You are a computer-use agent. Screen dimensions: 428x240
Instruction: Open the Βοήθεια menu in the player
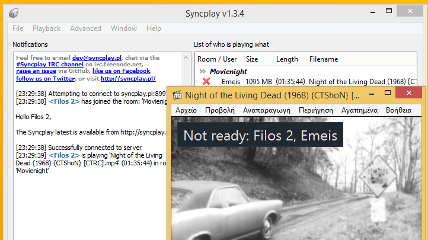coord(398,110)
